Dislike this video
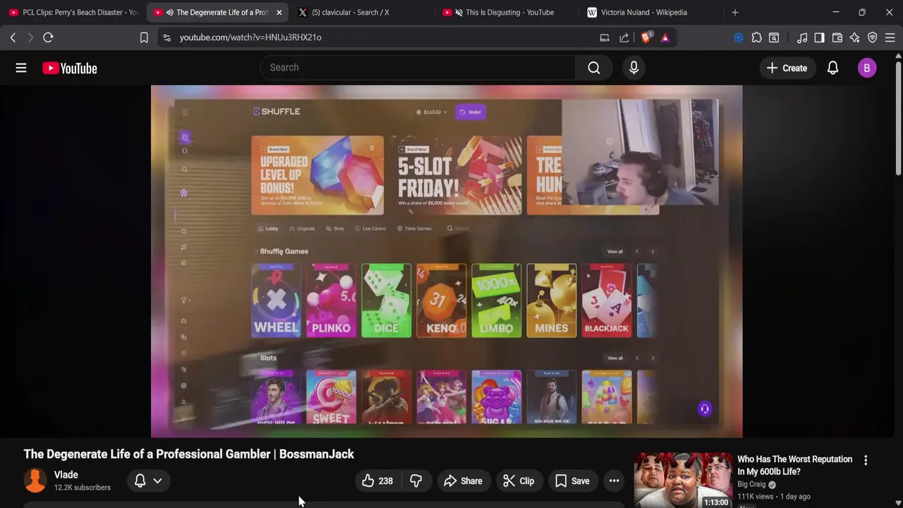 point(416,481)
